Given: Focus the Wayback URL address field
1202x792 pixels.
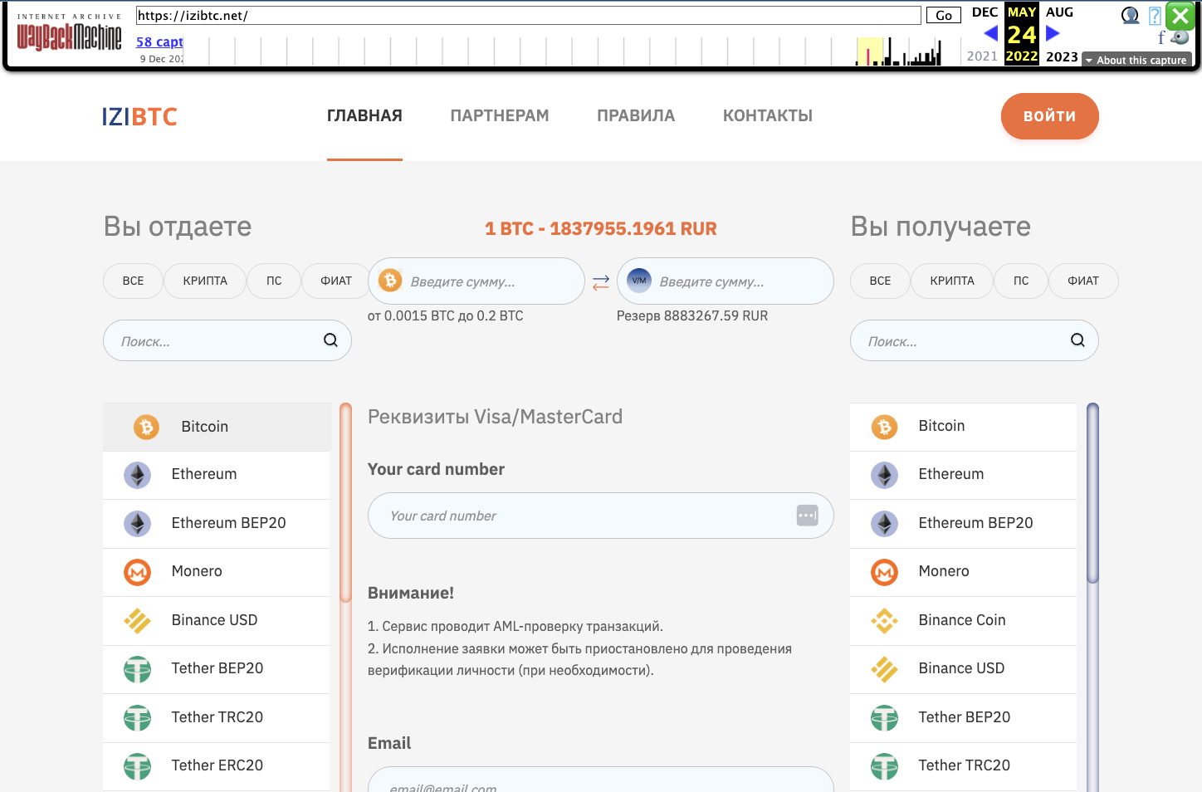Looking at the screenshot, I should (529, 15).
